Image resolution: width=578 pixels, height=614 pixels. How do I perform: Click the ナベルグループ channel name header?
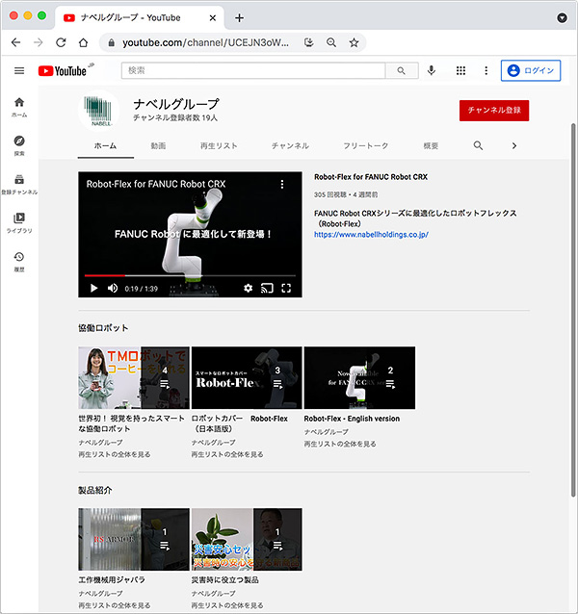coord(176,104)
